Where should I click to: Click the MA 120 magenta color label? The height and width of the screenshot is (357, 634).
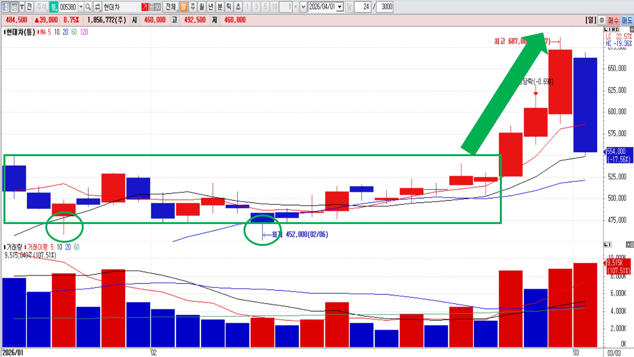(84, 32)
